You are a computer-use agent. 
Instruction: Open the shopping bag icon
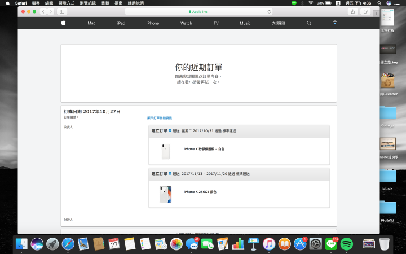click(335, 23)
